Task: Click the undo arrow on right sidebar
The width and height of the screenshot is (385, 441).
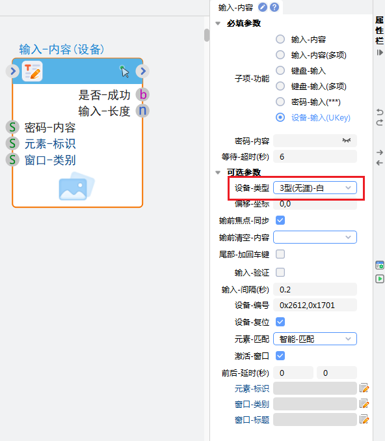Action: (380, 112)
